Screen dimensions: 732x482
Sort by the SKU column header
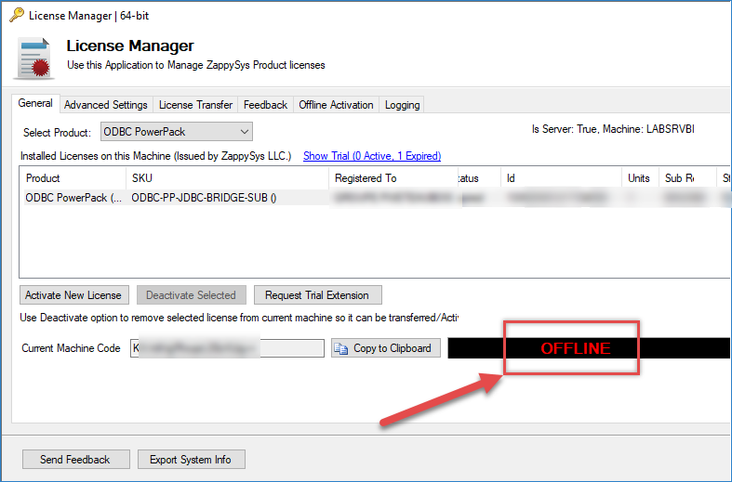point(227,178)
